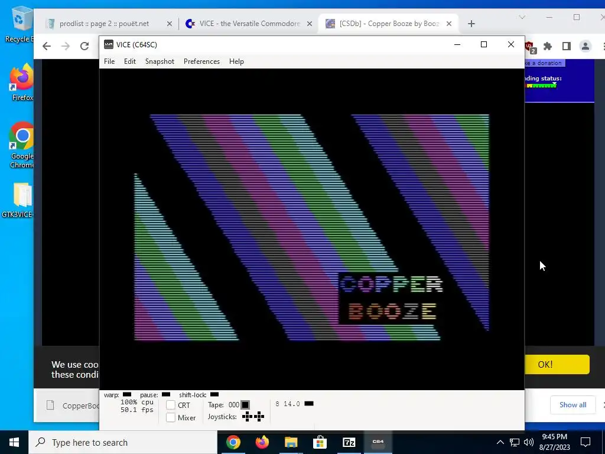Open the Windows Start menu
The height and width of the screenshot is (454, 605).
point(14,442)
